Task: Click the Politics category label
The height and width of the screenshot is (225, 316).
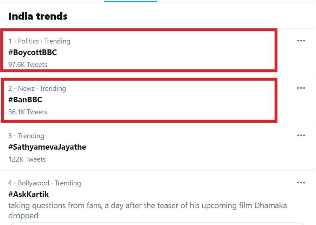Action: pos(28,41)
